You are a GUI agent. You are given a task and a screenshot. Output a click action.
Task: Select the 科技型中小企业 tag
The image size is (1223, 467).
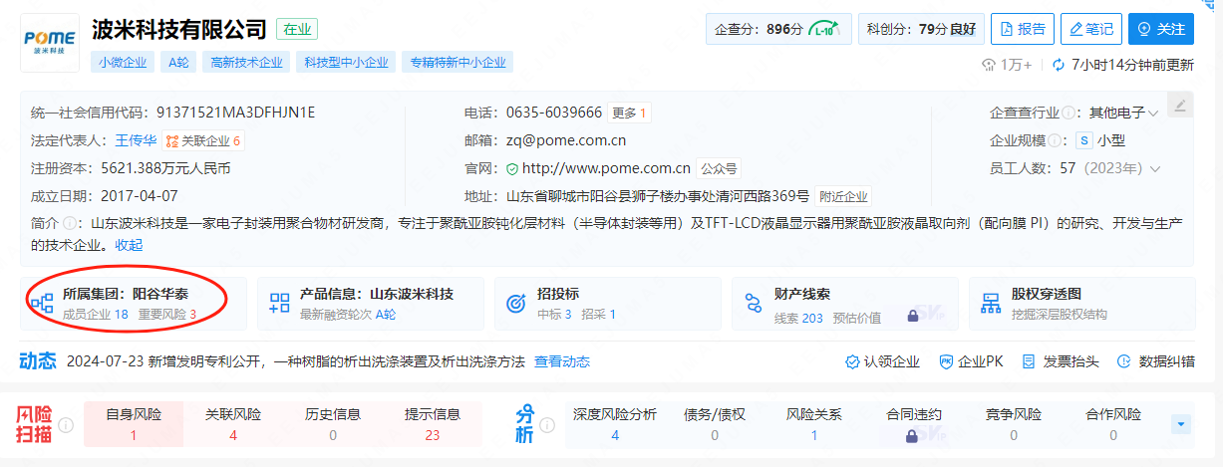tap(346, 62)
